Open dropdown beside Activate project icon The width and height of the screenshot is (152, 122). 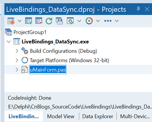pyautogui.click(x=20, y=21)
